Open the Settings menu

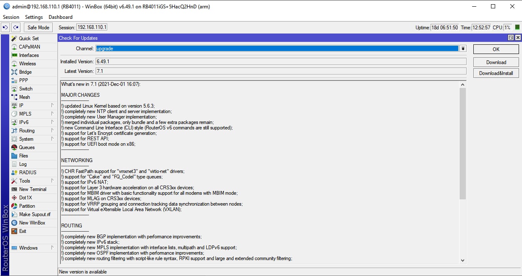pos(34,17)
